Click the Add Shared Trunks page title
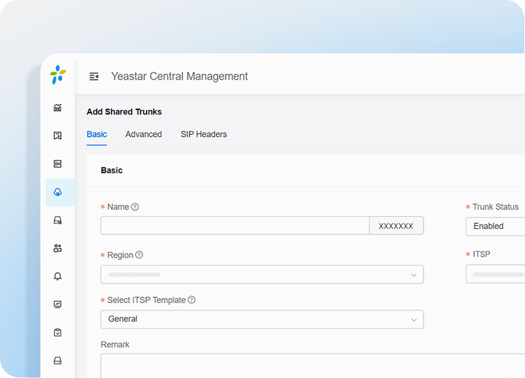Screen dimensions: 525x378 [x=124, y=112]
